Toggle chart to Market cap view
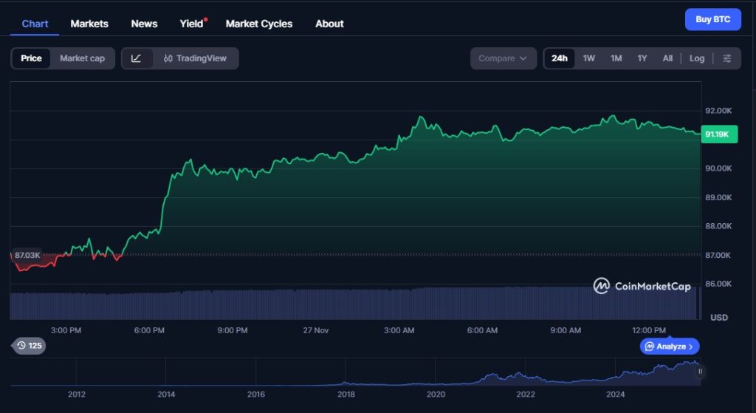This screenshot has width=756, height=413. pyautogui.click(x=82, y=58)
